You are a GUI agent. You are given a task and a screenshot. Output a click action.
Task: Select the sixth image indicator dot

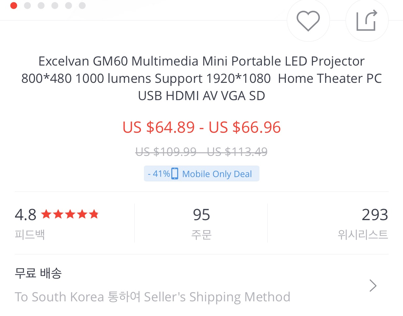click(x=82, y=6)
